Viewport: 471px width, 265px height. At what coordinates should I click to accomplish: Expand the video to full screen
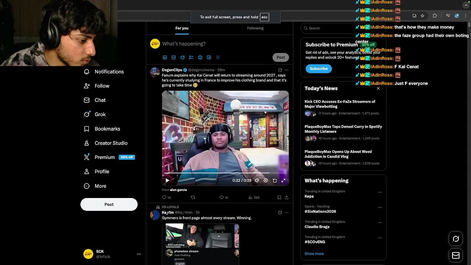point(283,180)
